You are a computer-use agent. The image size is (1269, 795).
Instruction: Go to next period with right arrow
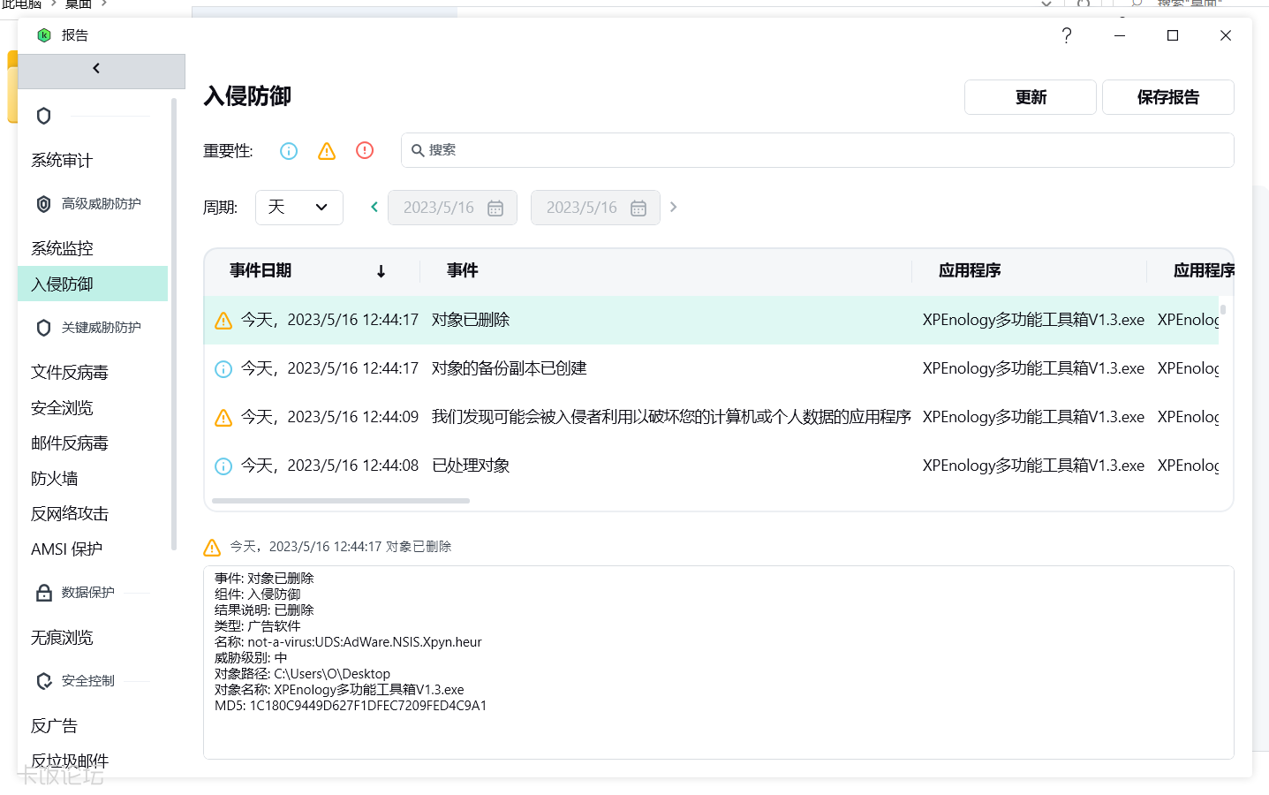tap(674, 207)
